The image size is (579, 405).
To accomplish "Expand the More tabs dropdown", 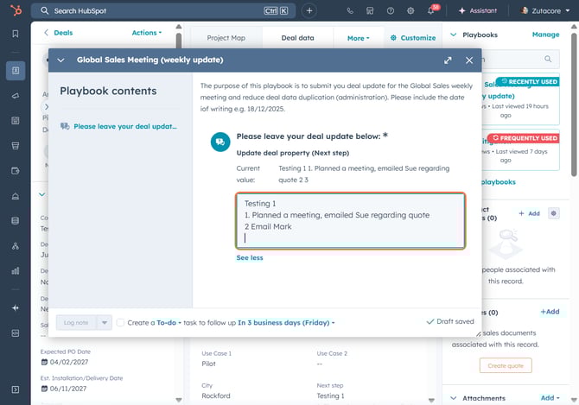I will 358,38.
